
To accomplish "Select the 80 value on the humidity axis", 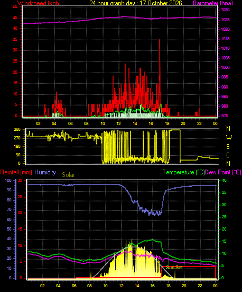I will (9, 200).
